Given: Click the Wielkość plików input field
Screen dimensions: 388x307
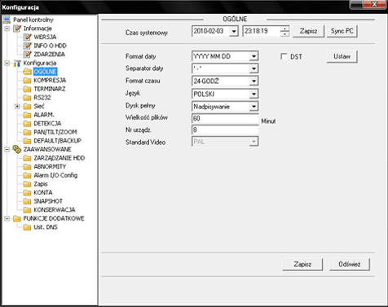Looking at the screenshot, I should [x=225, y=119].
